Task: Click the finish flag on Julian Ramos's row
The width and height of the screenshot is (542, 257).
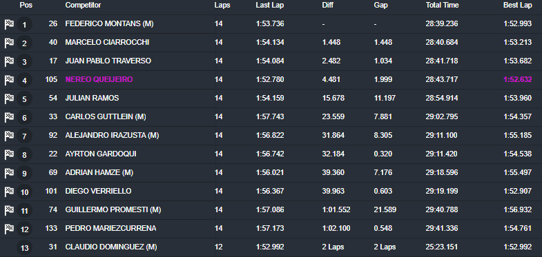Action: point(9,99)
